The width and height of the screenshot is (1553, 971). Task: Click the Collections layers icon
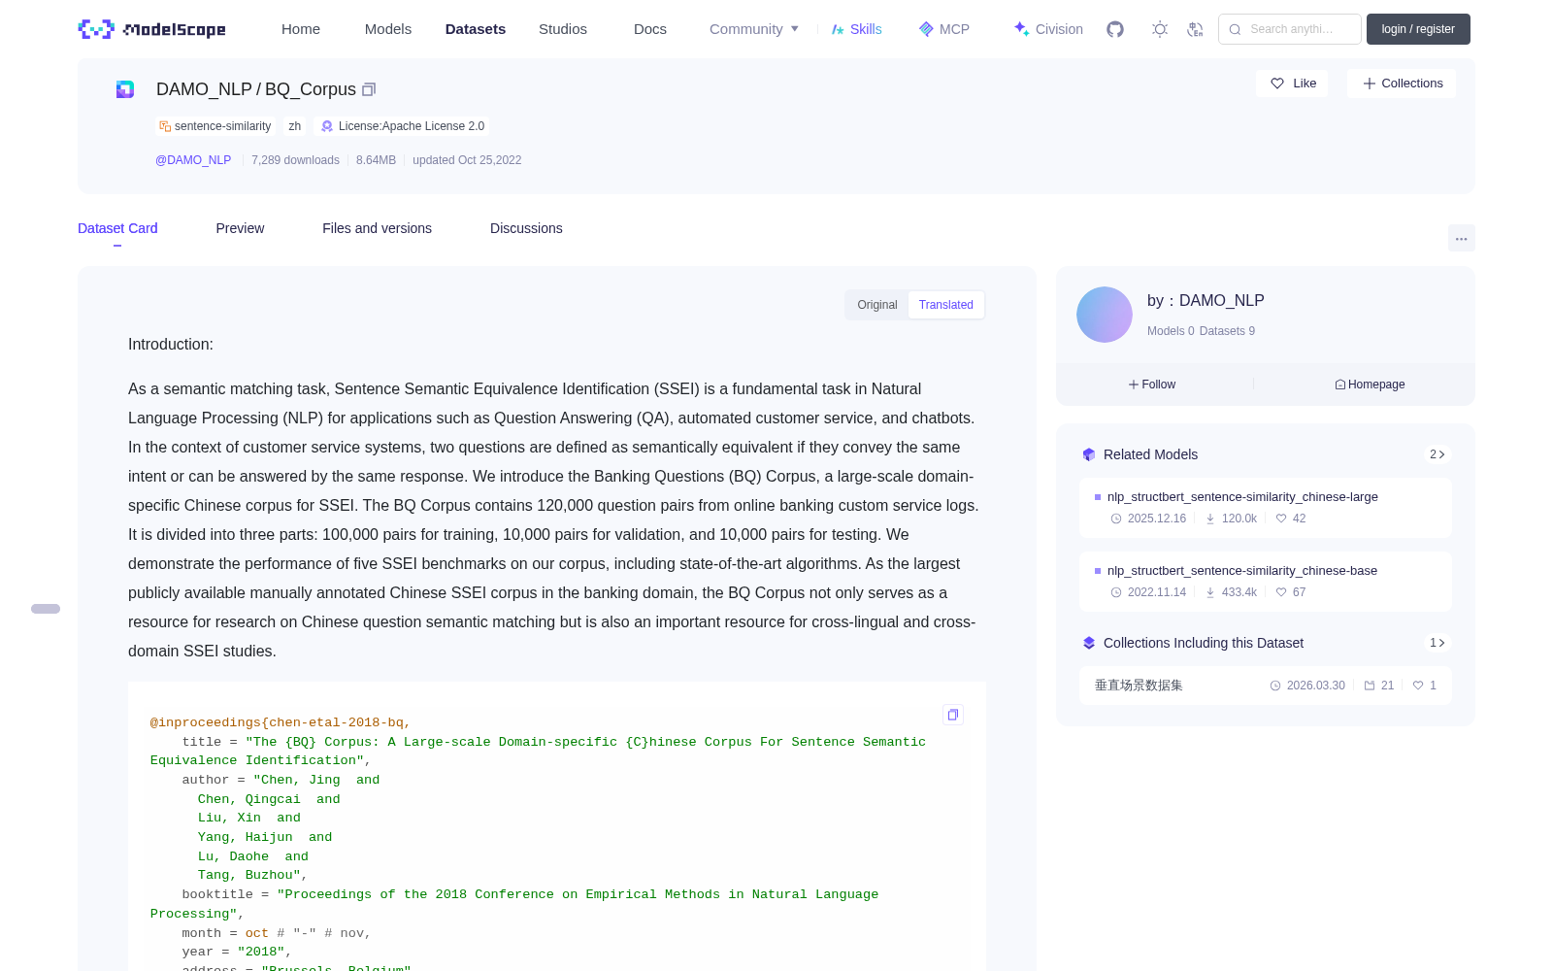pos(1089,643)
